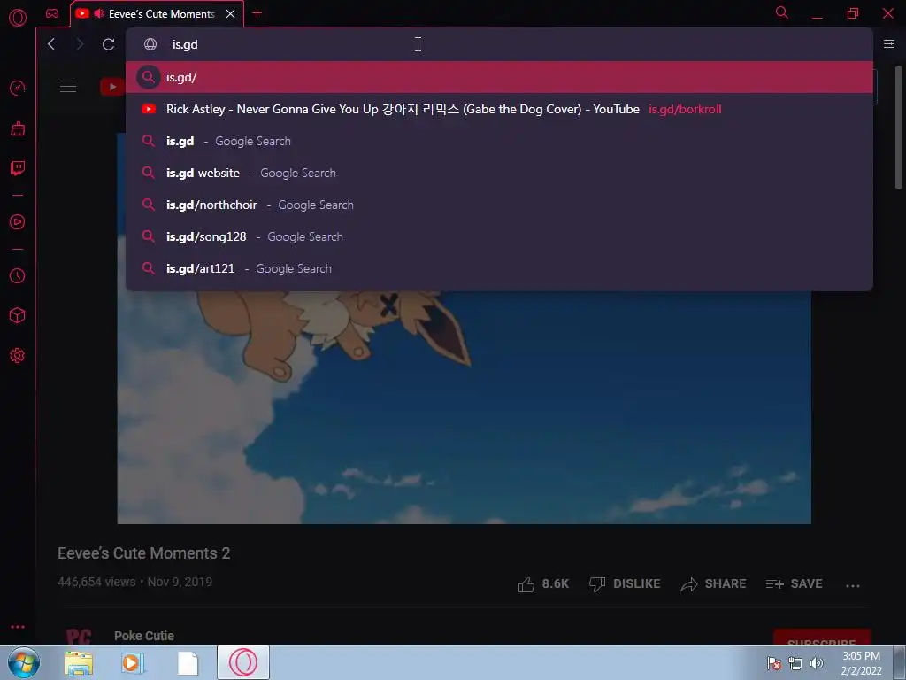Click the page vertical scrollbar
906x680 pixels.
899,127
